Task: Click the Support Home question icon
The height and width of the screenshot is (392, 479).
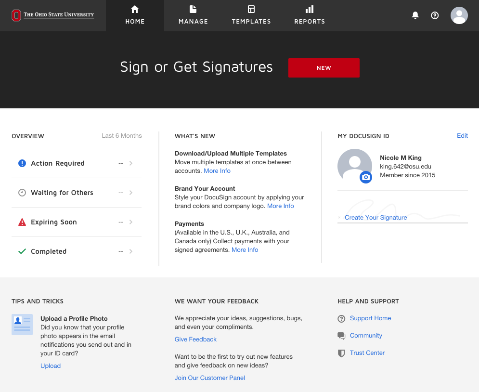Action: pyautogui.click(x=341, y=319)
